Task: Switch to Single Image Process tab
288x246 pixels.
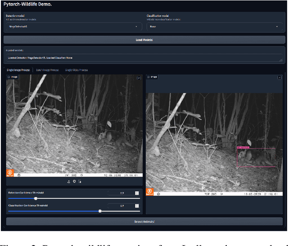Action: [x=19, y=70]
